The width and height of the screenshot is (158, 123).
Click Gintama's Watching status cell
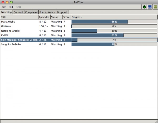(57, 26)
